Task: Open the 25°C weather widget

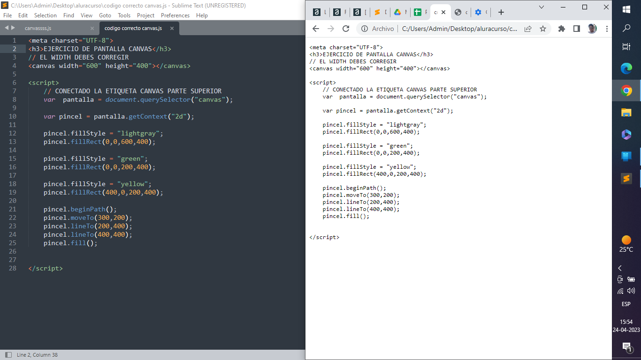Action: pyautogui.click(x=626, y=244)
